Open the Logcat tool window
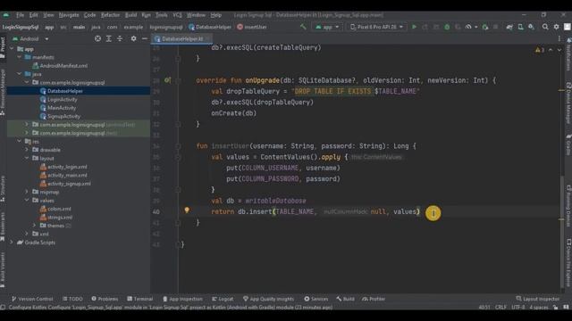 (223, 299)
